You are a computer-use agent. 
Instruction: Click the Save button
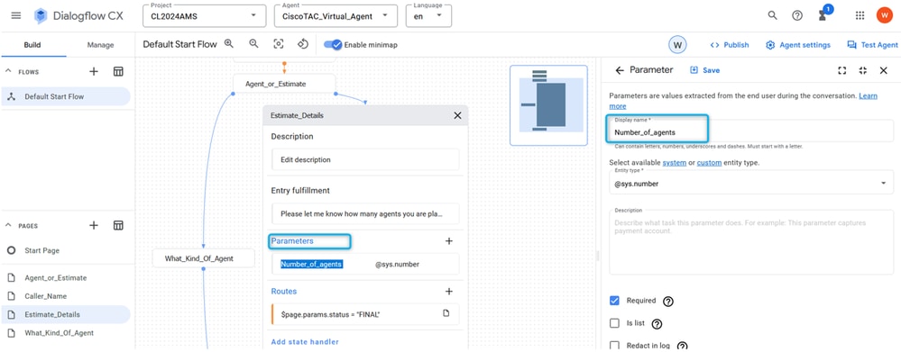pos(704,70)
